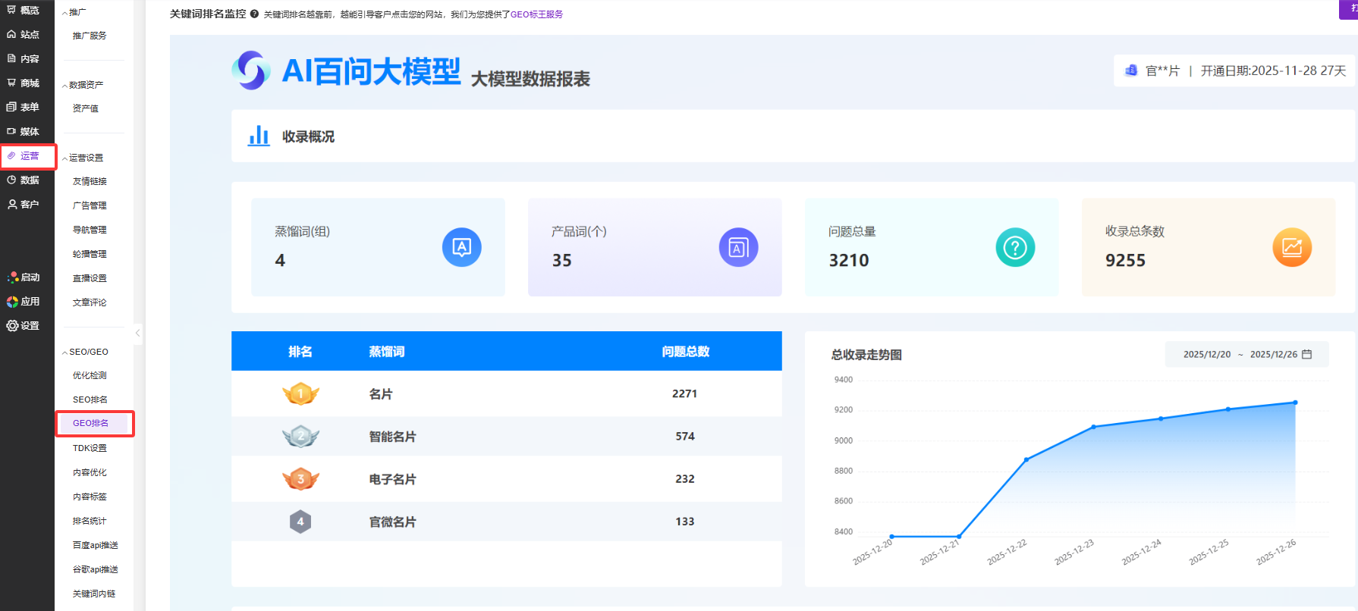Image resolution: width=1358 pixels, height=611 pixels.
Task: Click the 收录总条数 chart icon
Action: [1292, 247]
